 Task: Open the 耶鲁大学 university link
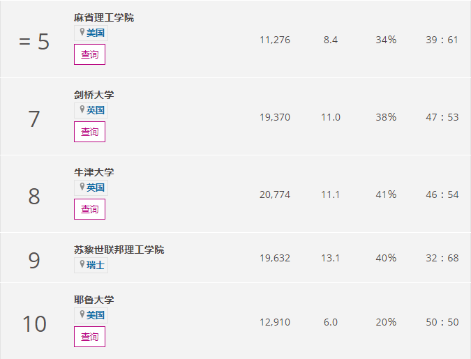[x=94, y=300]
